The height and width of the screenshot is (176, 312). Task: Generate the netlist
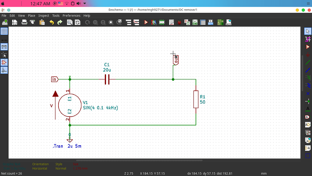(195, 22)
